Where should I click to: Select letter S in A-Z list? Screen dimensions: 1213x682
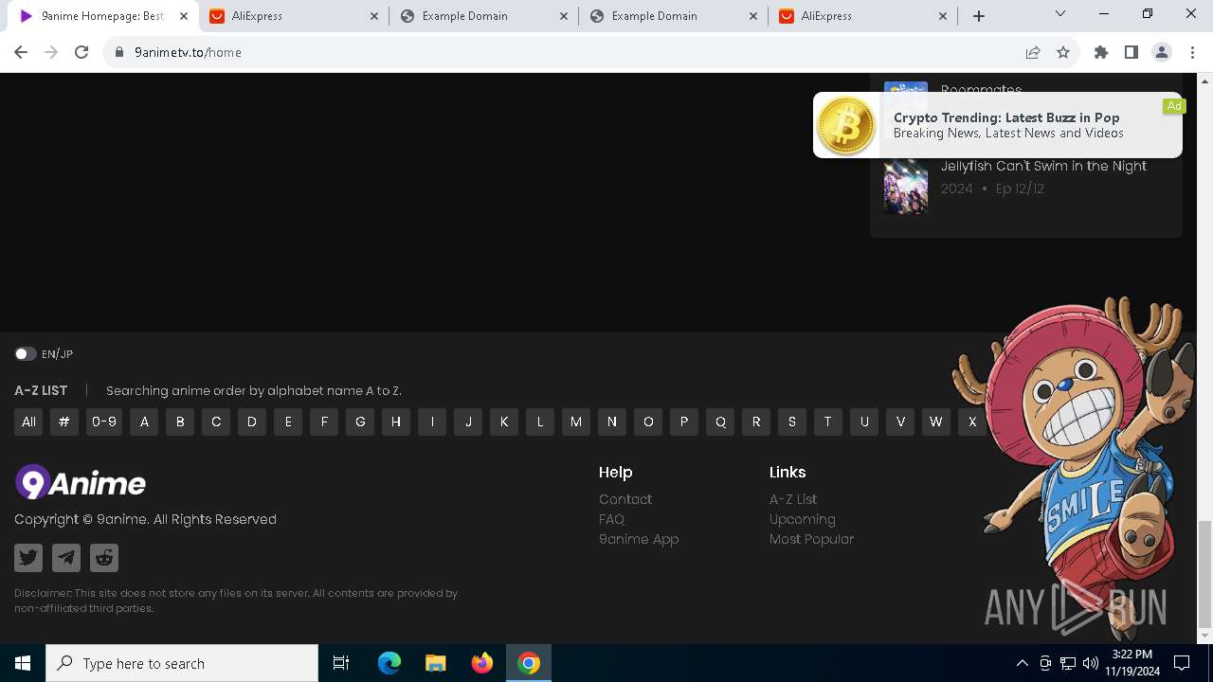click(x=792, y=422)
